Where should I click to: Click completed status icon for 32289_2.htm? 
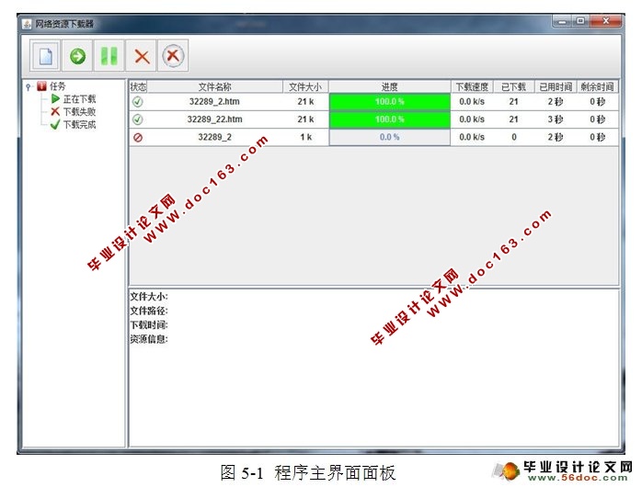coord(138,102)
